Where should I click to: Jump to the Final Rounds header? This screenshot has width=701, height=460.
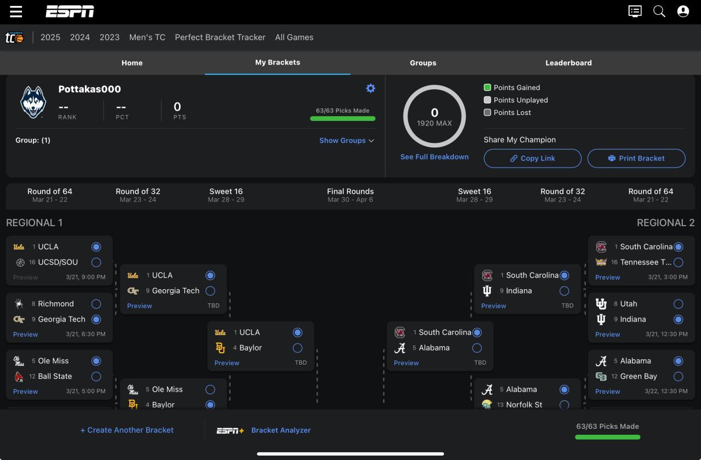tap(350, 195)
